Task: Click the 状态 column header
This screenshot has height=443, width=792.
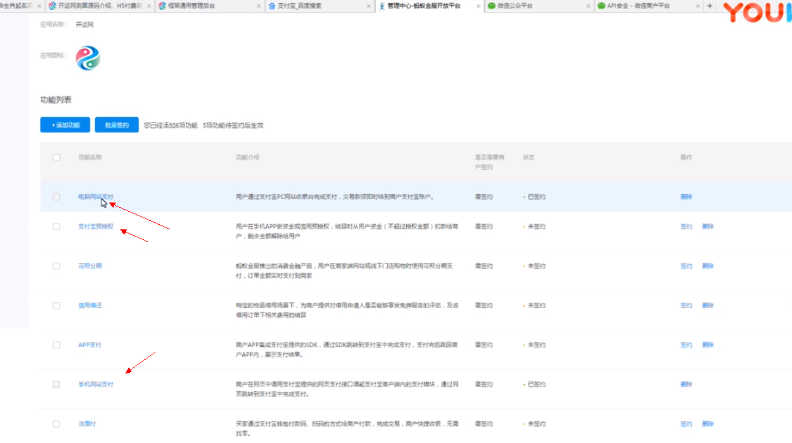Action: click(x=529, y=157)
